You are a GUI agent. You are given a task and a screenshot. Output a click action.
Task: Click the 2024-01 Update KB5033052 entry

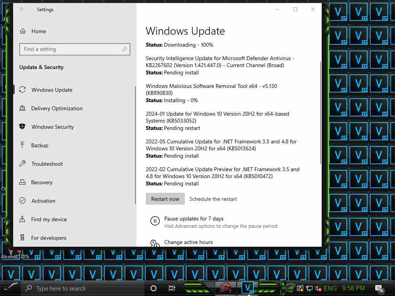click(x=218, y=117)
